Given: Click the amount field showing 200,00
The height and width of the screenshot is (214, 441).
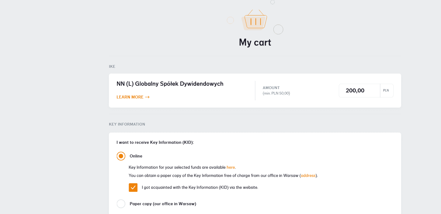Looking at the screenshot, I should 359,91.
